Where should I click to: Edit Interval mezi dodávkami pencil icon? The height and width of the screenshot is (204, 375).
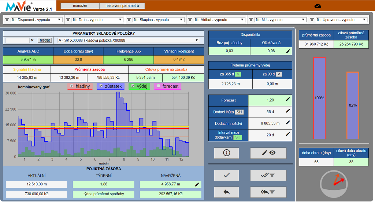tap(288, 134)
